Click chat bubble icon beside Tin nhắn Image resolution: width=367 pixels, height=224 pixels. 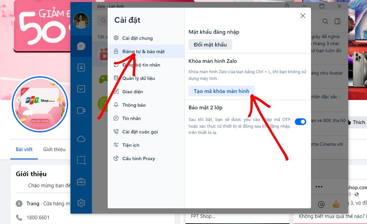(116, 118)
